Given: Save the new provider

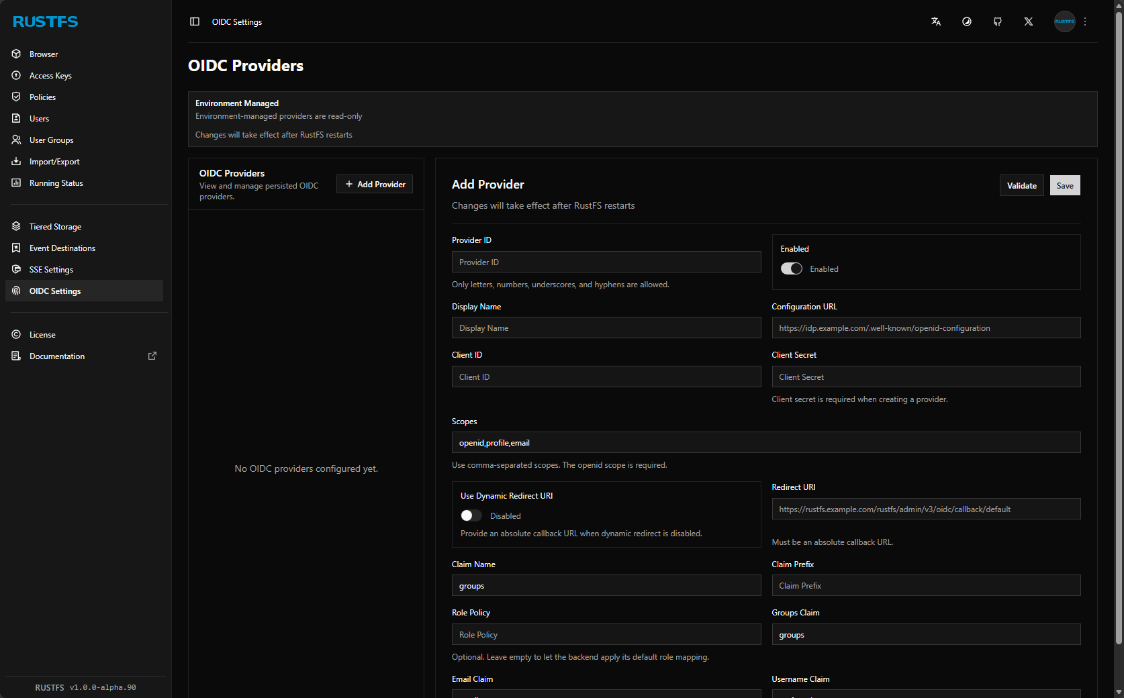Looking at the screenshot, I should pos(1065,186).
